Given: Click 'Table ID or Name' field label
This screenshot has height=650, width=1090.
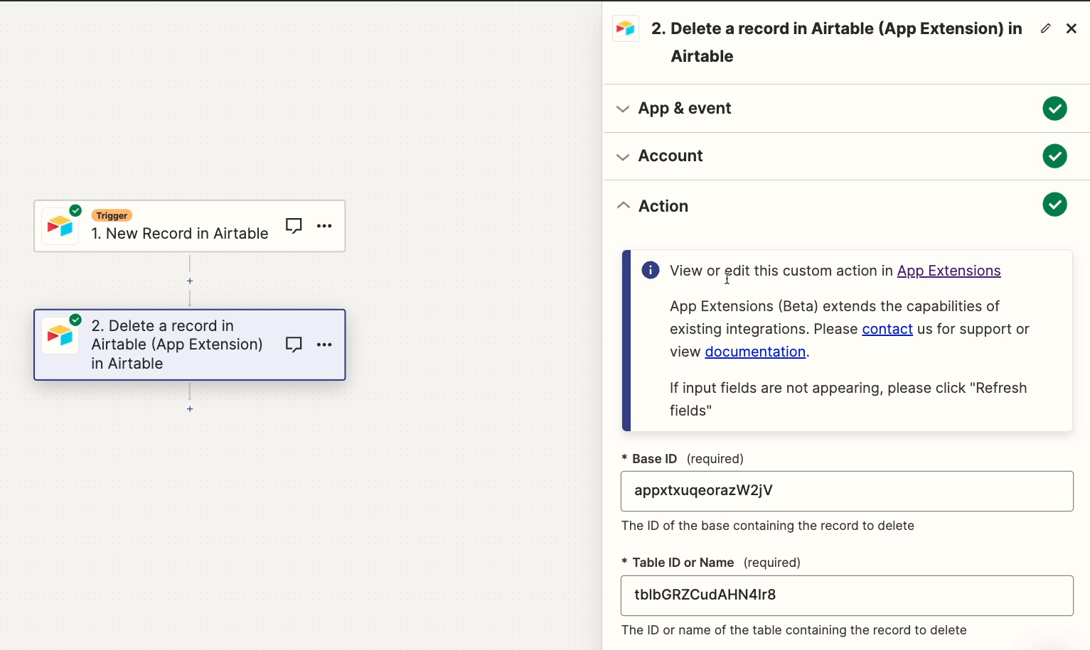Looking at the screenshot, I should pyautogui.click(x=683, y=563).
